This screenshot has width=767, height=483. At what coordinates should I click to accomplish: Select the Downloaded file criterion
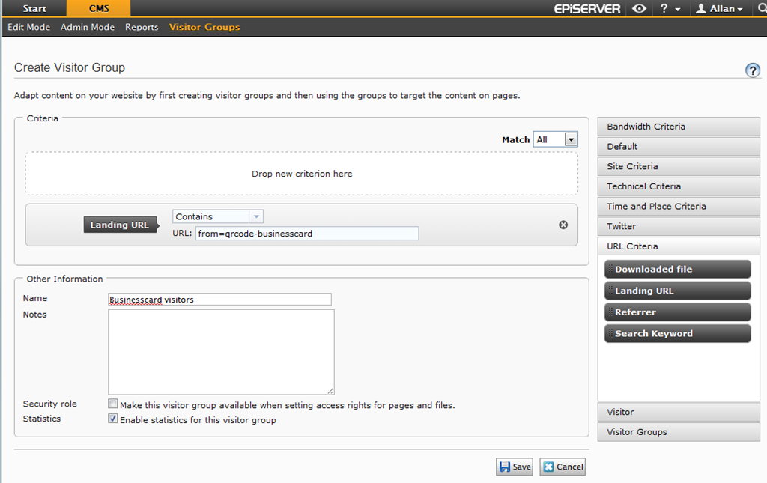(x=677, y=269)
